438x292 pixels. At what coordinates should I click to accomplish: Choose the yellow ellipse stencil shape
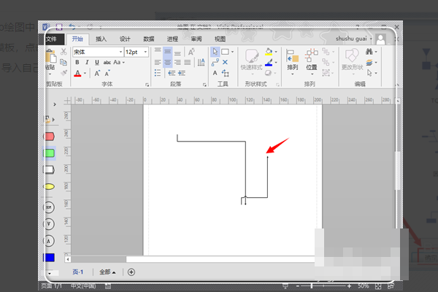[50, 187]
